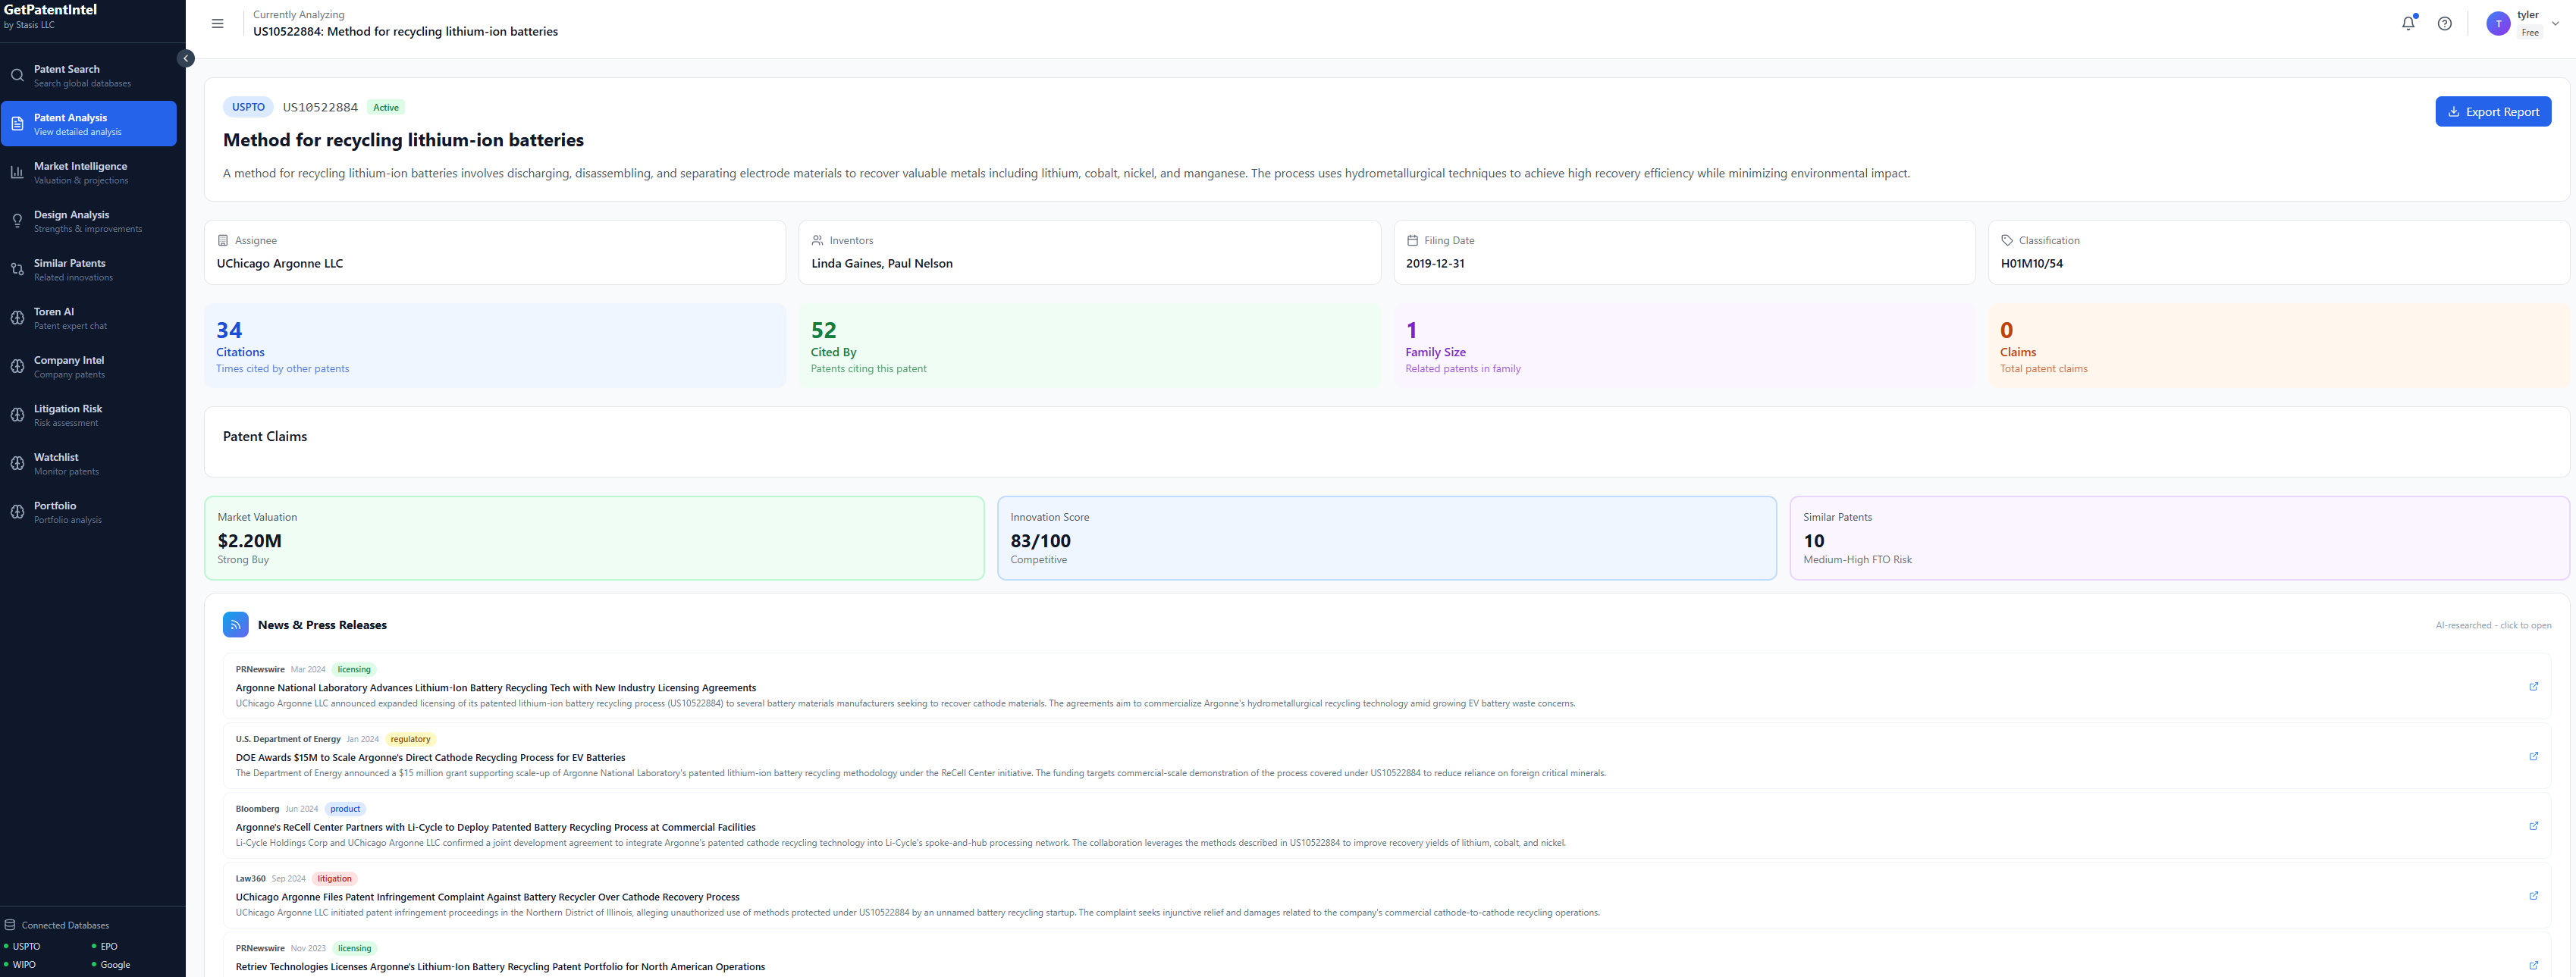Click the Watchlist sidebar icon
The height and width of the screenshot is (977, 2576).
coord(17,464)
